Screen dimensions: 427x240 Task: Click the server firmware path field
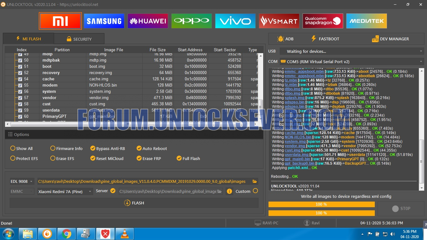(x=168, y=191)
